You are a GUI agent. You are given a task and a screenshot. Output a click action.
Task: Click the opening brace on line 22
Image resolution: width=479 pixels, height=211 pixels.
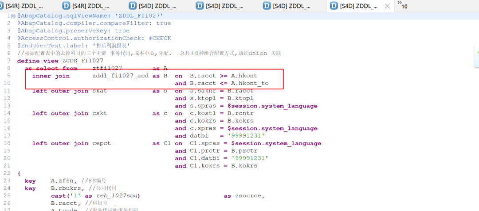coord(19,173)
